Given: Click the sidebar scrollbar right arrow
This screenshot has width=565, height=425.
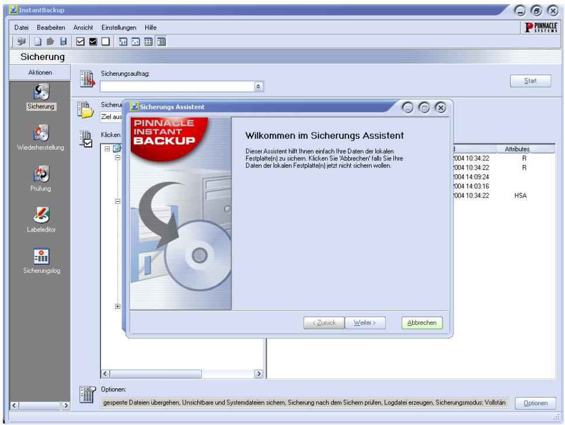Looking at the screenshot, I should [x=66, y=406].
